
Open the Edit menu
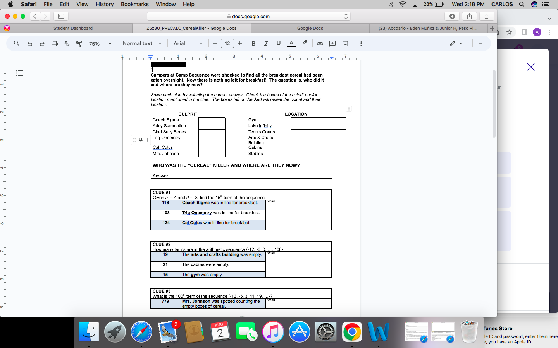tap(64, 4)
